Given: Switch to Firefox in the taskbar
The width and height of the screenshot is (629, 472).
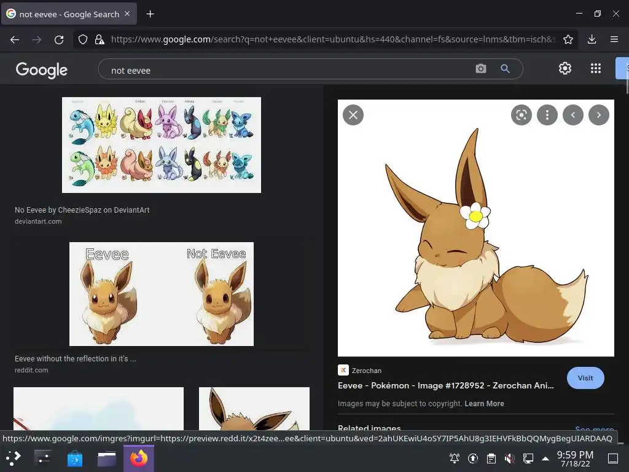Looking at the screenshot, I should coord(139,458).
